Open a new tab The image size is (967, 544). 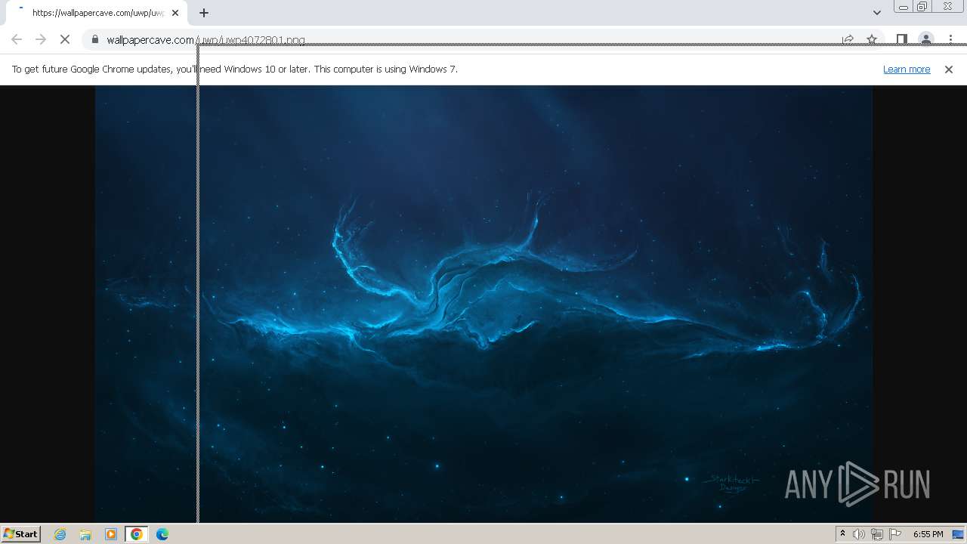click(x=204, y=13)
